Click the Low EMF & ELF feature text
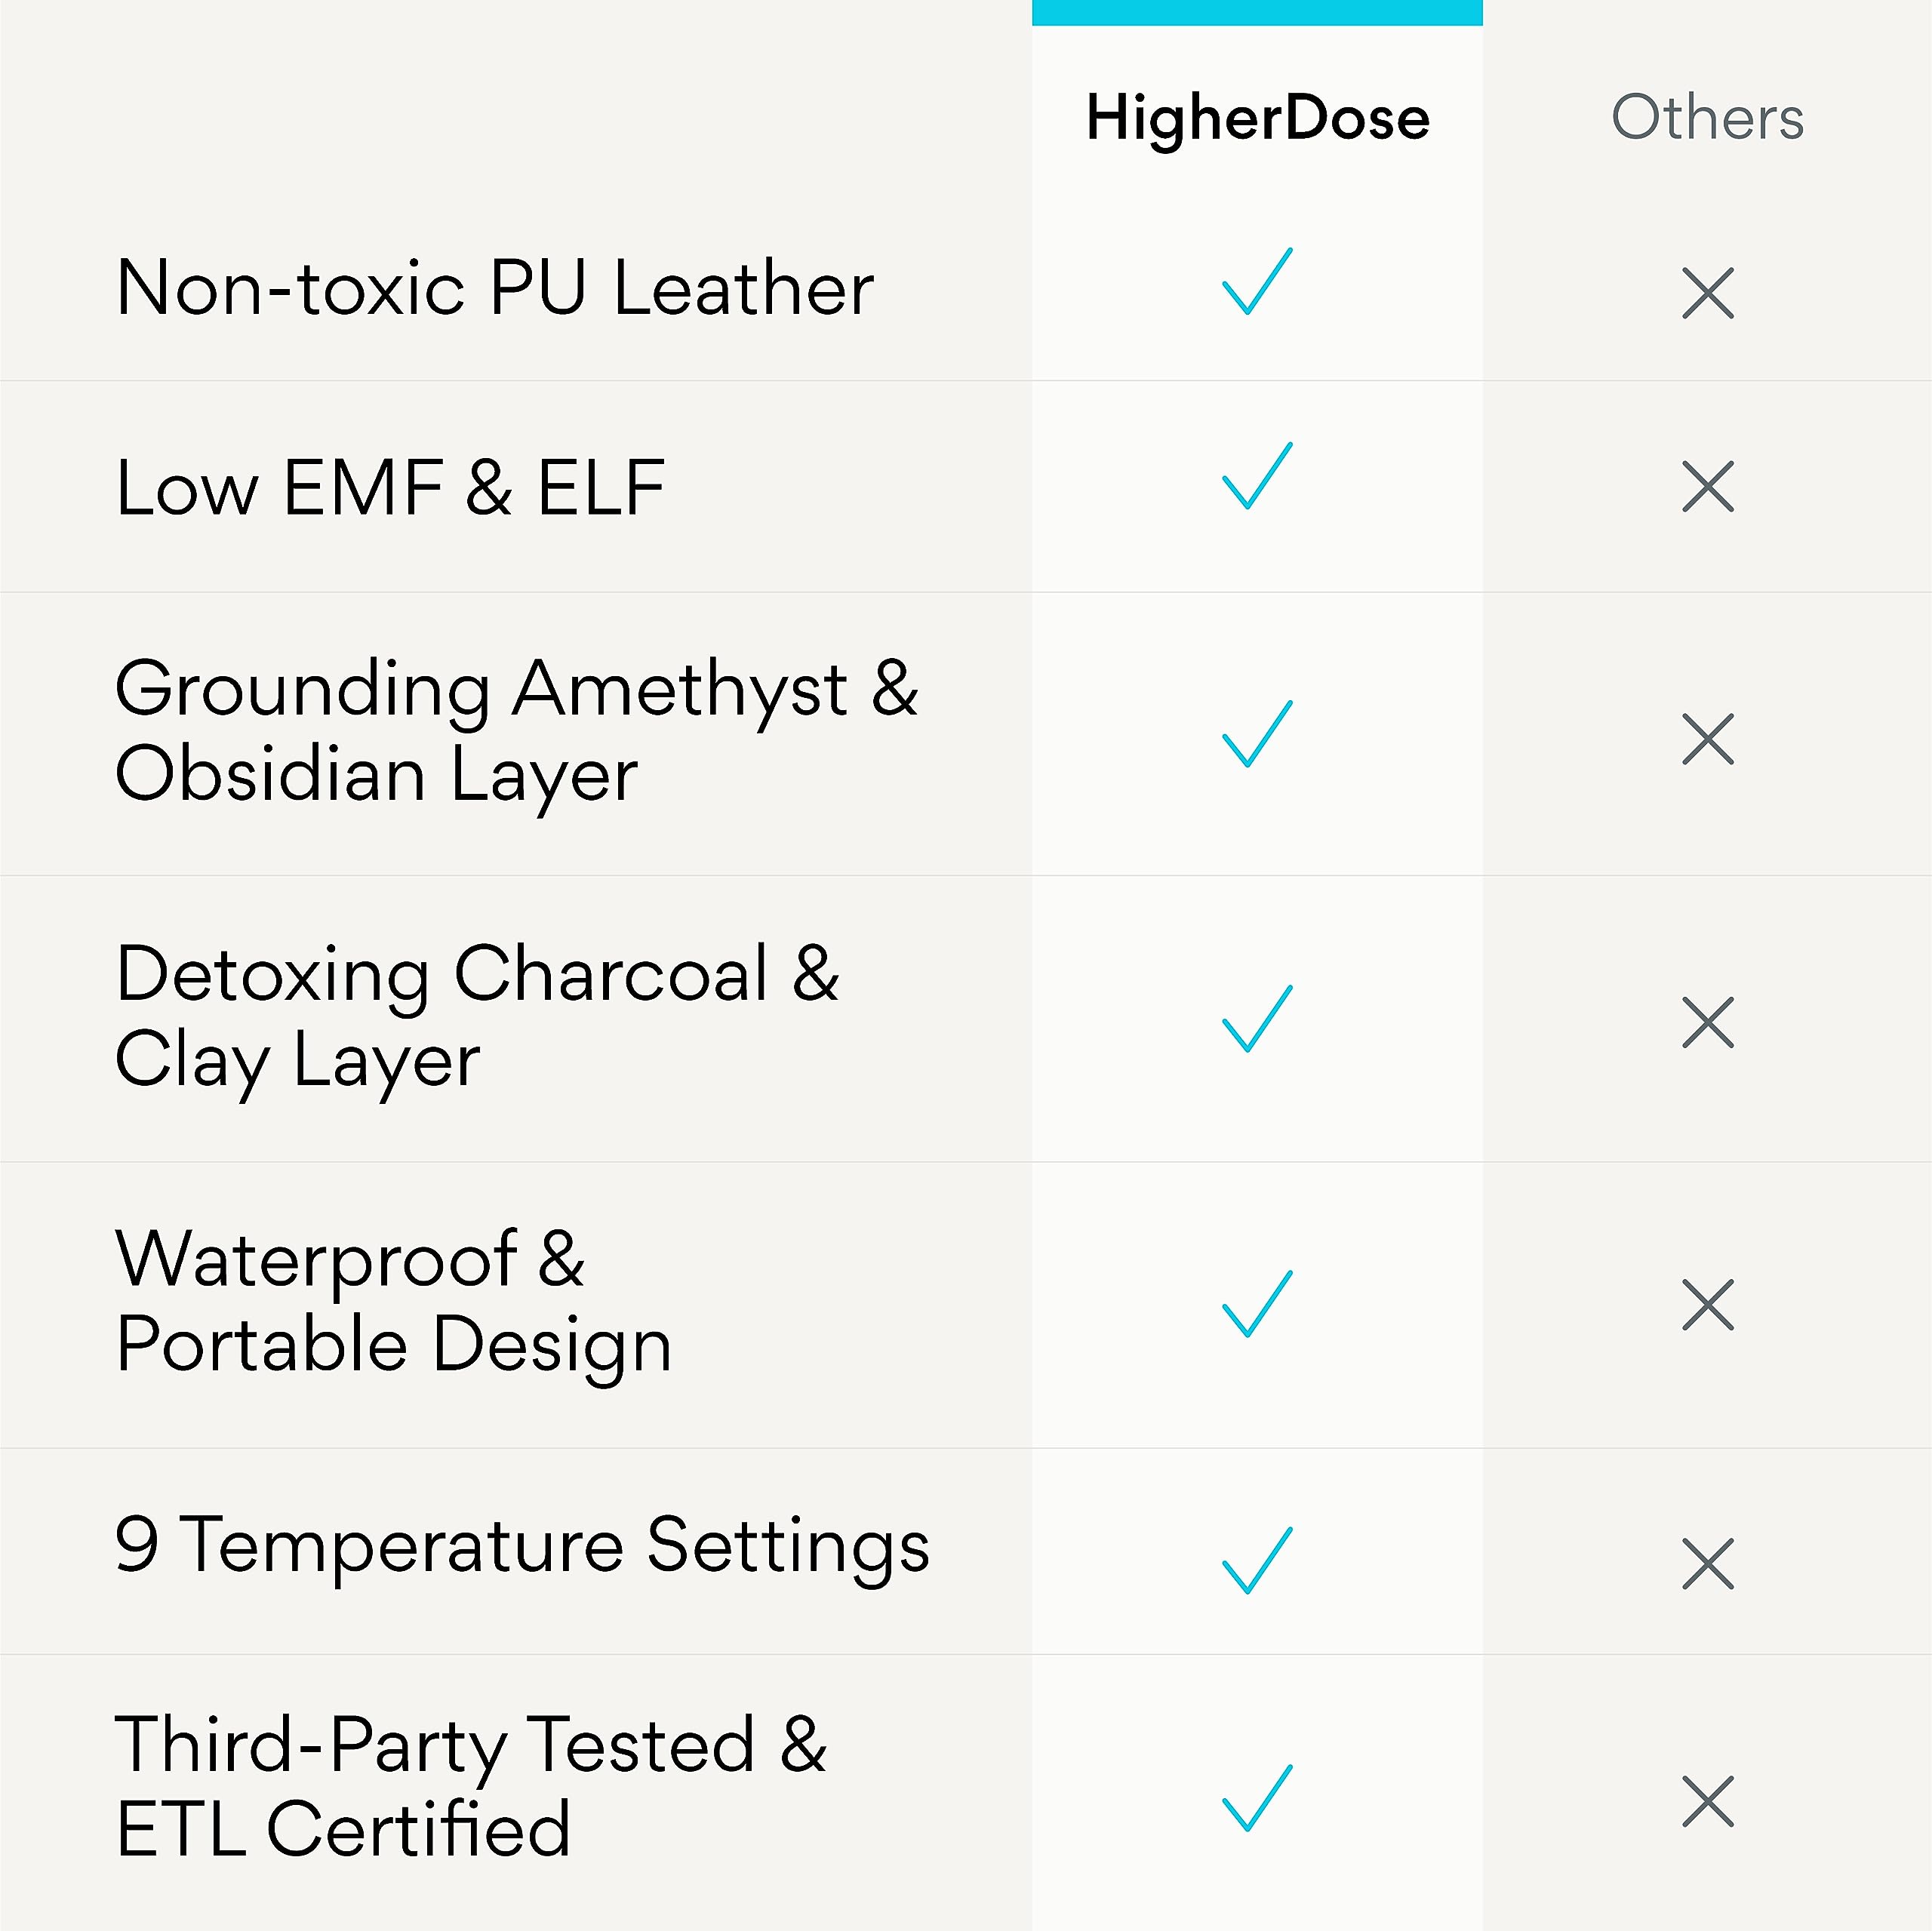Screen dimensions: 1932x1931 390,489
